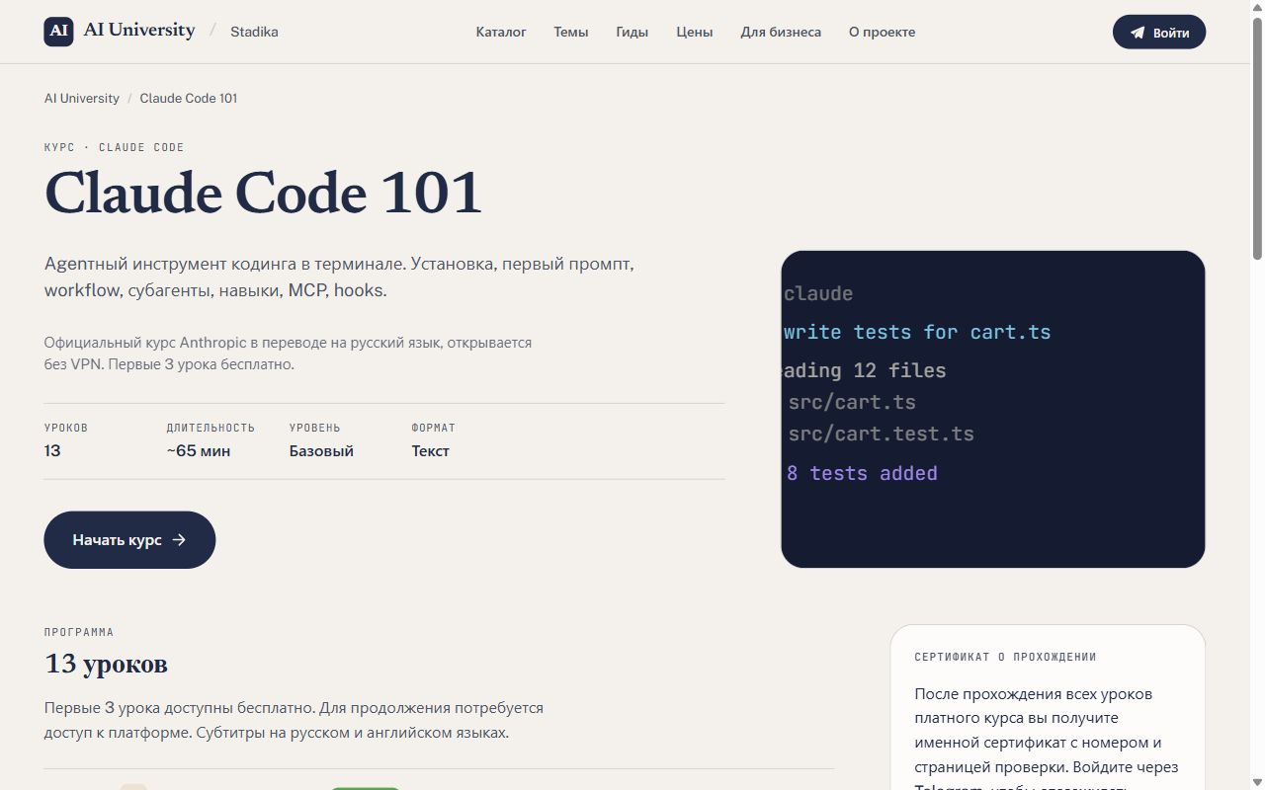Click the Начать курс button

tap(129, 540)
